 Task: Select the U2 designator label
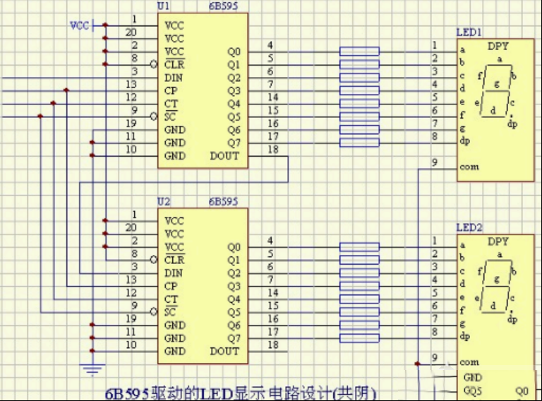point(163,201)
